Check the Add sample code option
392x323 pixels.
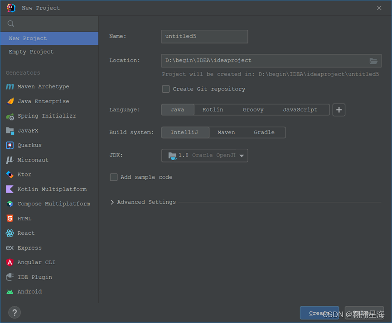[114, 177]
